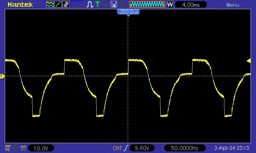Click the yellow trigger level arrow
This screenshot has width=256, height=153.
click(x=249, y=61)
